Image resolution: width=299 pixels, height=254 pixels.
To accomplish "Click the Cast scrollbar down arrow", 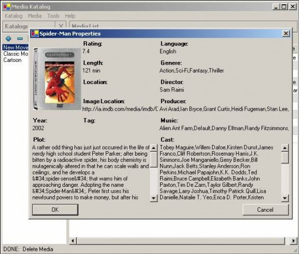I will point(285,198).
